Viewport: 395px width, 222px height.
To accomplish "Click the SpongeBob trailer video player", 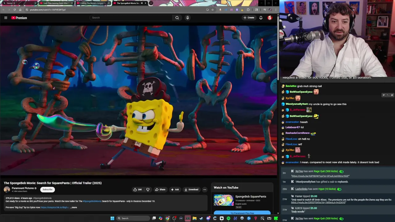I will pos(139,100).
